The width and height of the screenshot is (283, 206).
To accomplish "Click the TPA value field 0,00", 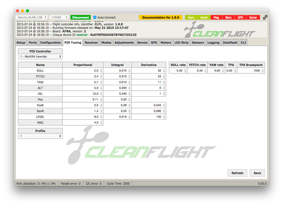I will (231, 71).
